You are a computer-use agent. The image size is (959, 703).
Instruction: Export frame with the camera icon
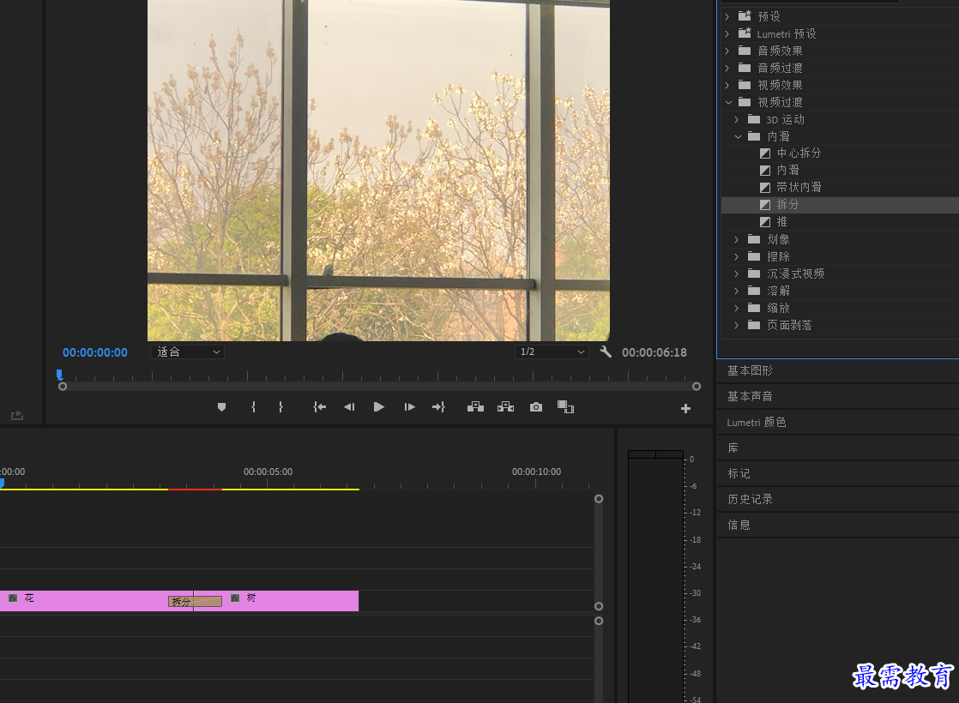click(536, 407)
